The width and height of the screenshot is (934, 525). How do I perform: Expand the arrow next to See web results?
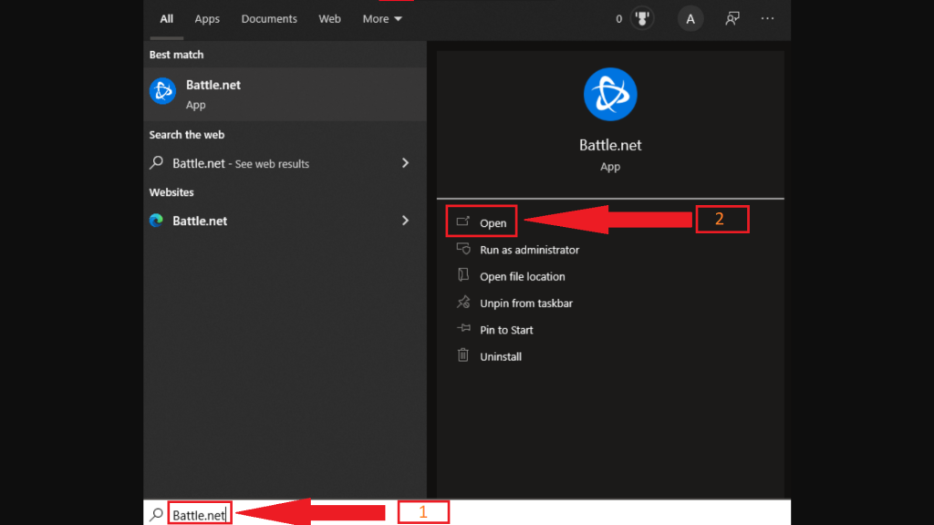click(405, 162)
